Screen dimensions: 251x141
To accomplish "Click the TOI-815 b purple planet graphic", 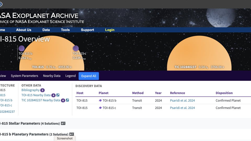I will pos(22,48).
